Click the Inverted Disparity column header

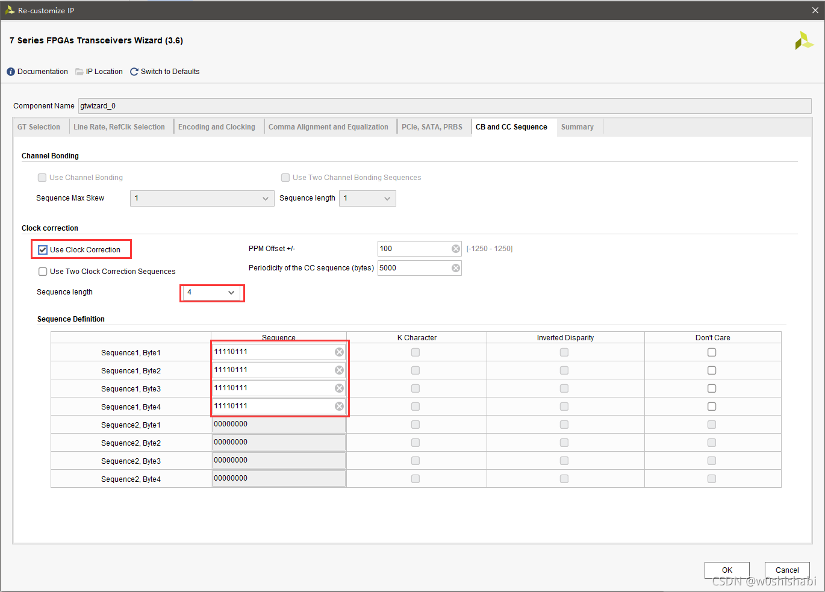click(565, 338)
